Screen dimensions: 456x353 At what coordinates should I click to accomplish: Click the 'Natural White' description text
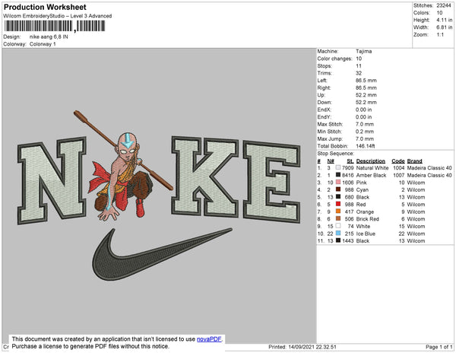[x=372, y=168]
